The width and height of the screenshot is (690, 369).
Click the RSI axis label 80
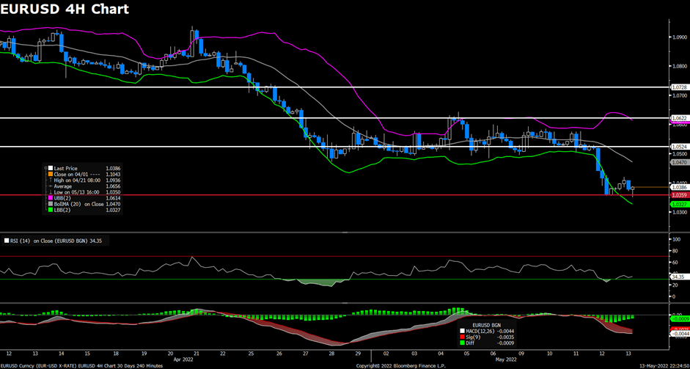coord(675,251)
